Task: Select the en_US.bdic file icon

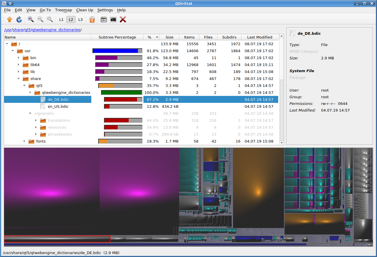Action: 43,106
